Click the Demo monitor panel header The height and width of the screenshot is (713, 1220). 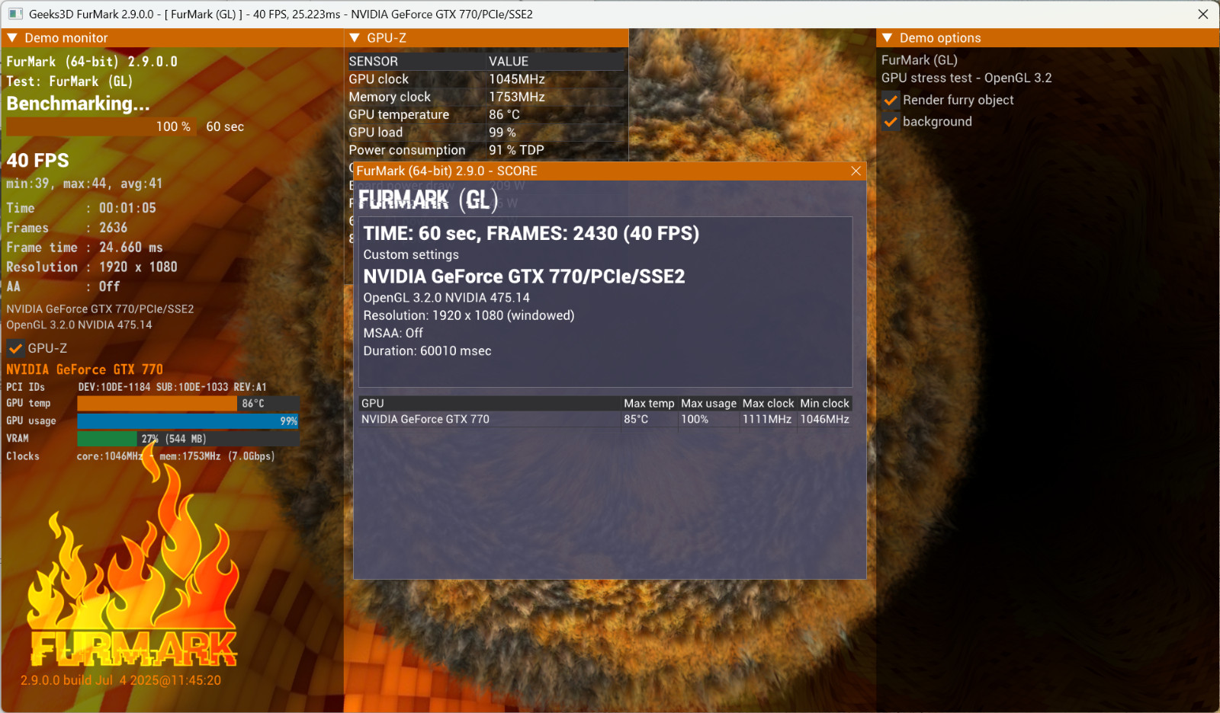(172, 37)
